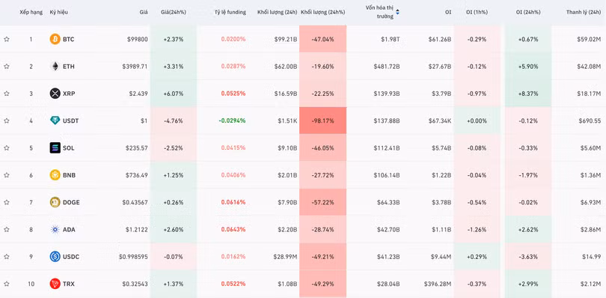Toggle the favorite star for SOL
Image resolution: width=606 pixels, height=298 pixels.
tap(7, 148)
